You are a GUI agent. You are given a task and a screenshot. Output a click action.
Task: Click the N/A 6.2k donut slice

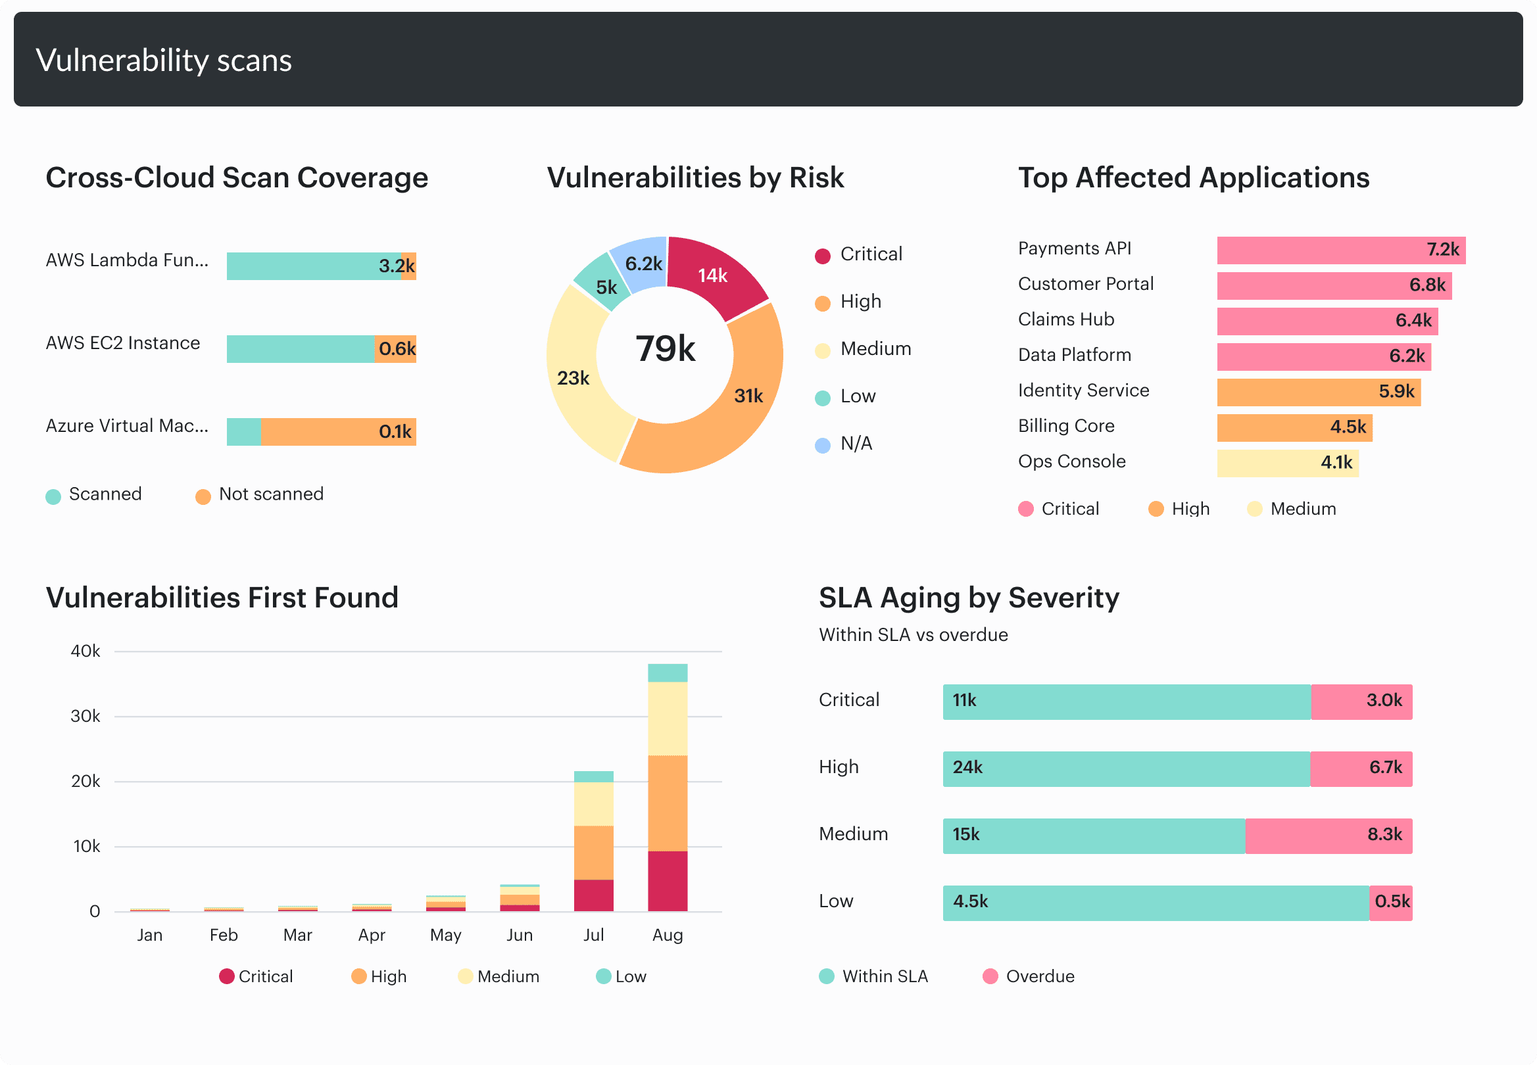[643, 264]
